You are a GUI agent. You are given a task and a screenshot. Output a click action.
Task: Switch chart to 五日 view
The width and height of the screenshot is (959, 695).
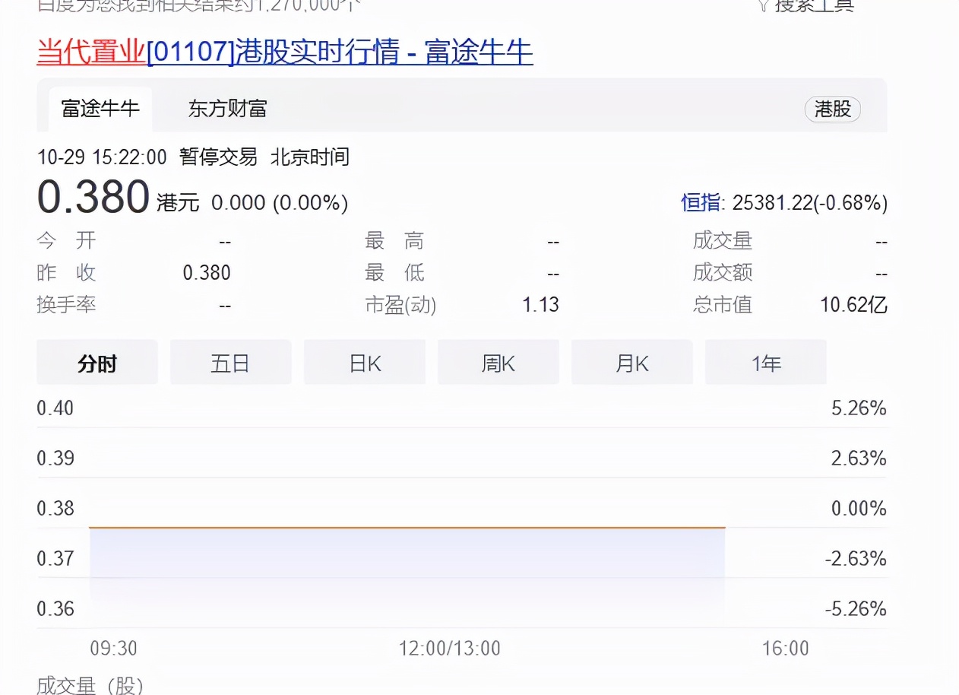point(231,363)
